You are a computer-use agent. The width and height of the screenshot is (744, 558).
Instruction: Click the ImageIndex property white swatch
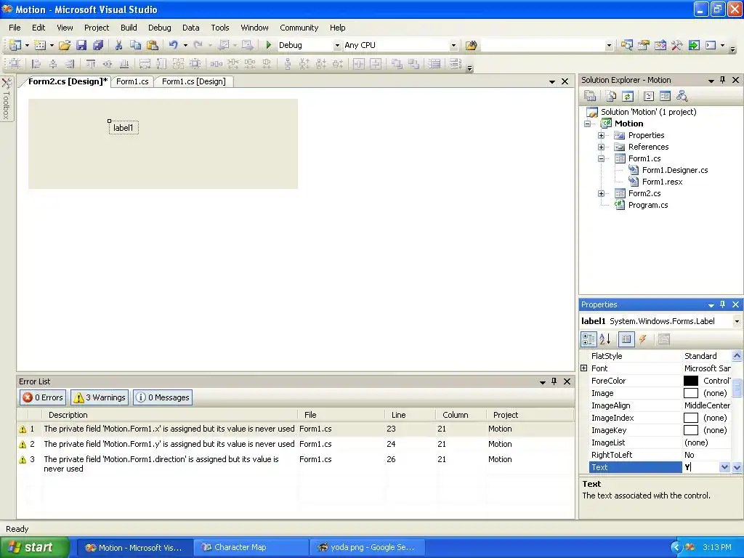[691, 418]
